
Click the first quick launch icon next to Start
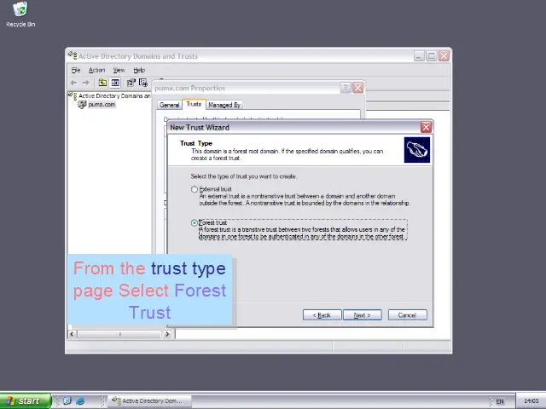pyautogui.click(x=67, y=400)
